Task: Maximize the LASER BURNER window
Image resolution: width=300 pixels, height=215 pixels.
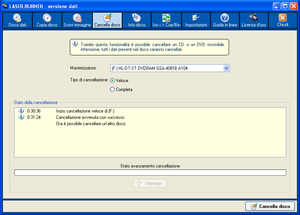Action: coord(285,6)
